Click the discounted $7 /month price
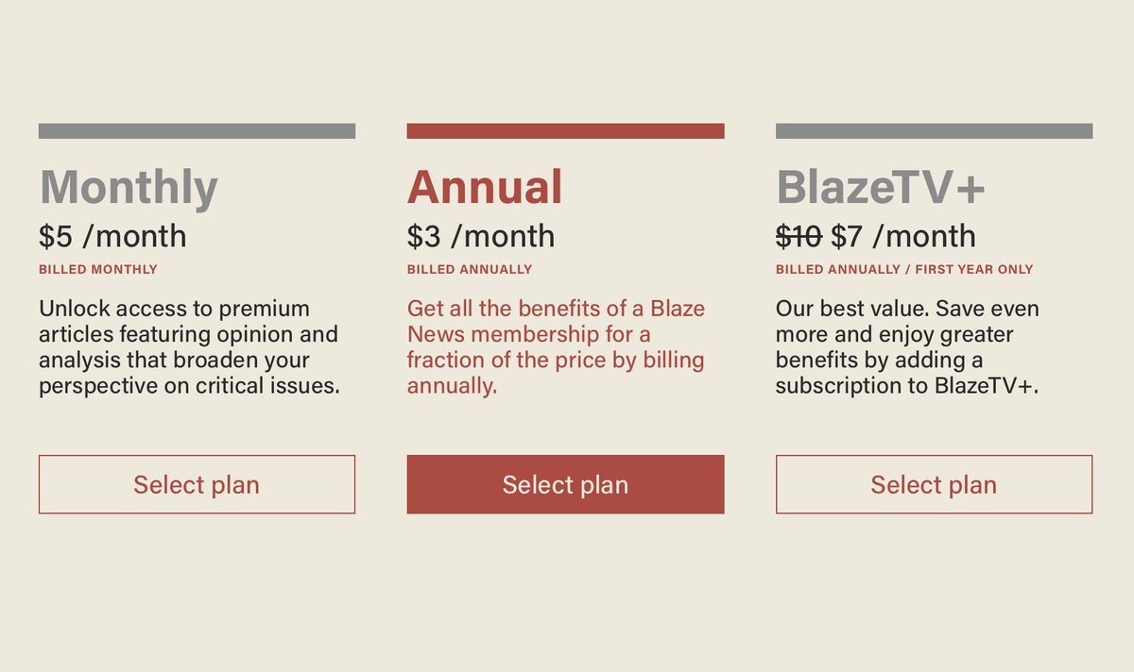 point(902,236)
